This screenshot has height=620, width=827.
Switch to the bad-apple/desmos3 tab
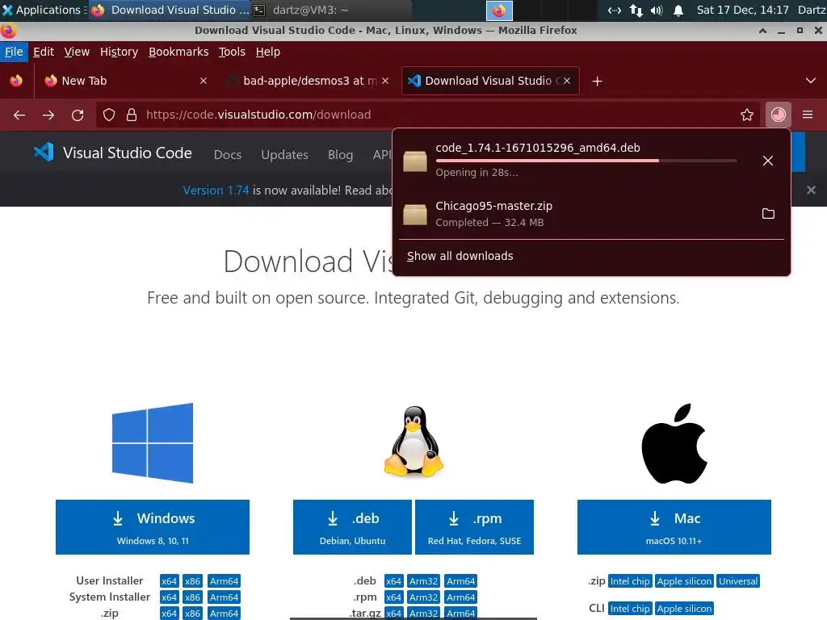click(x=308, y=81)
